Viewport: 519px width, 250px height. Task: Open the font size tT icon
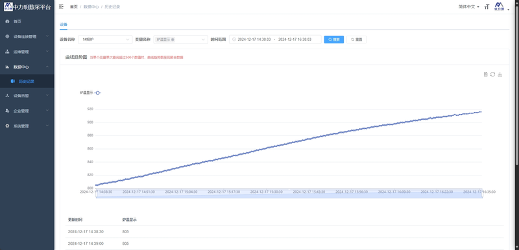pos(487,6)
